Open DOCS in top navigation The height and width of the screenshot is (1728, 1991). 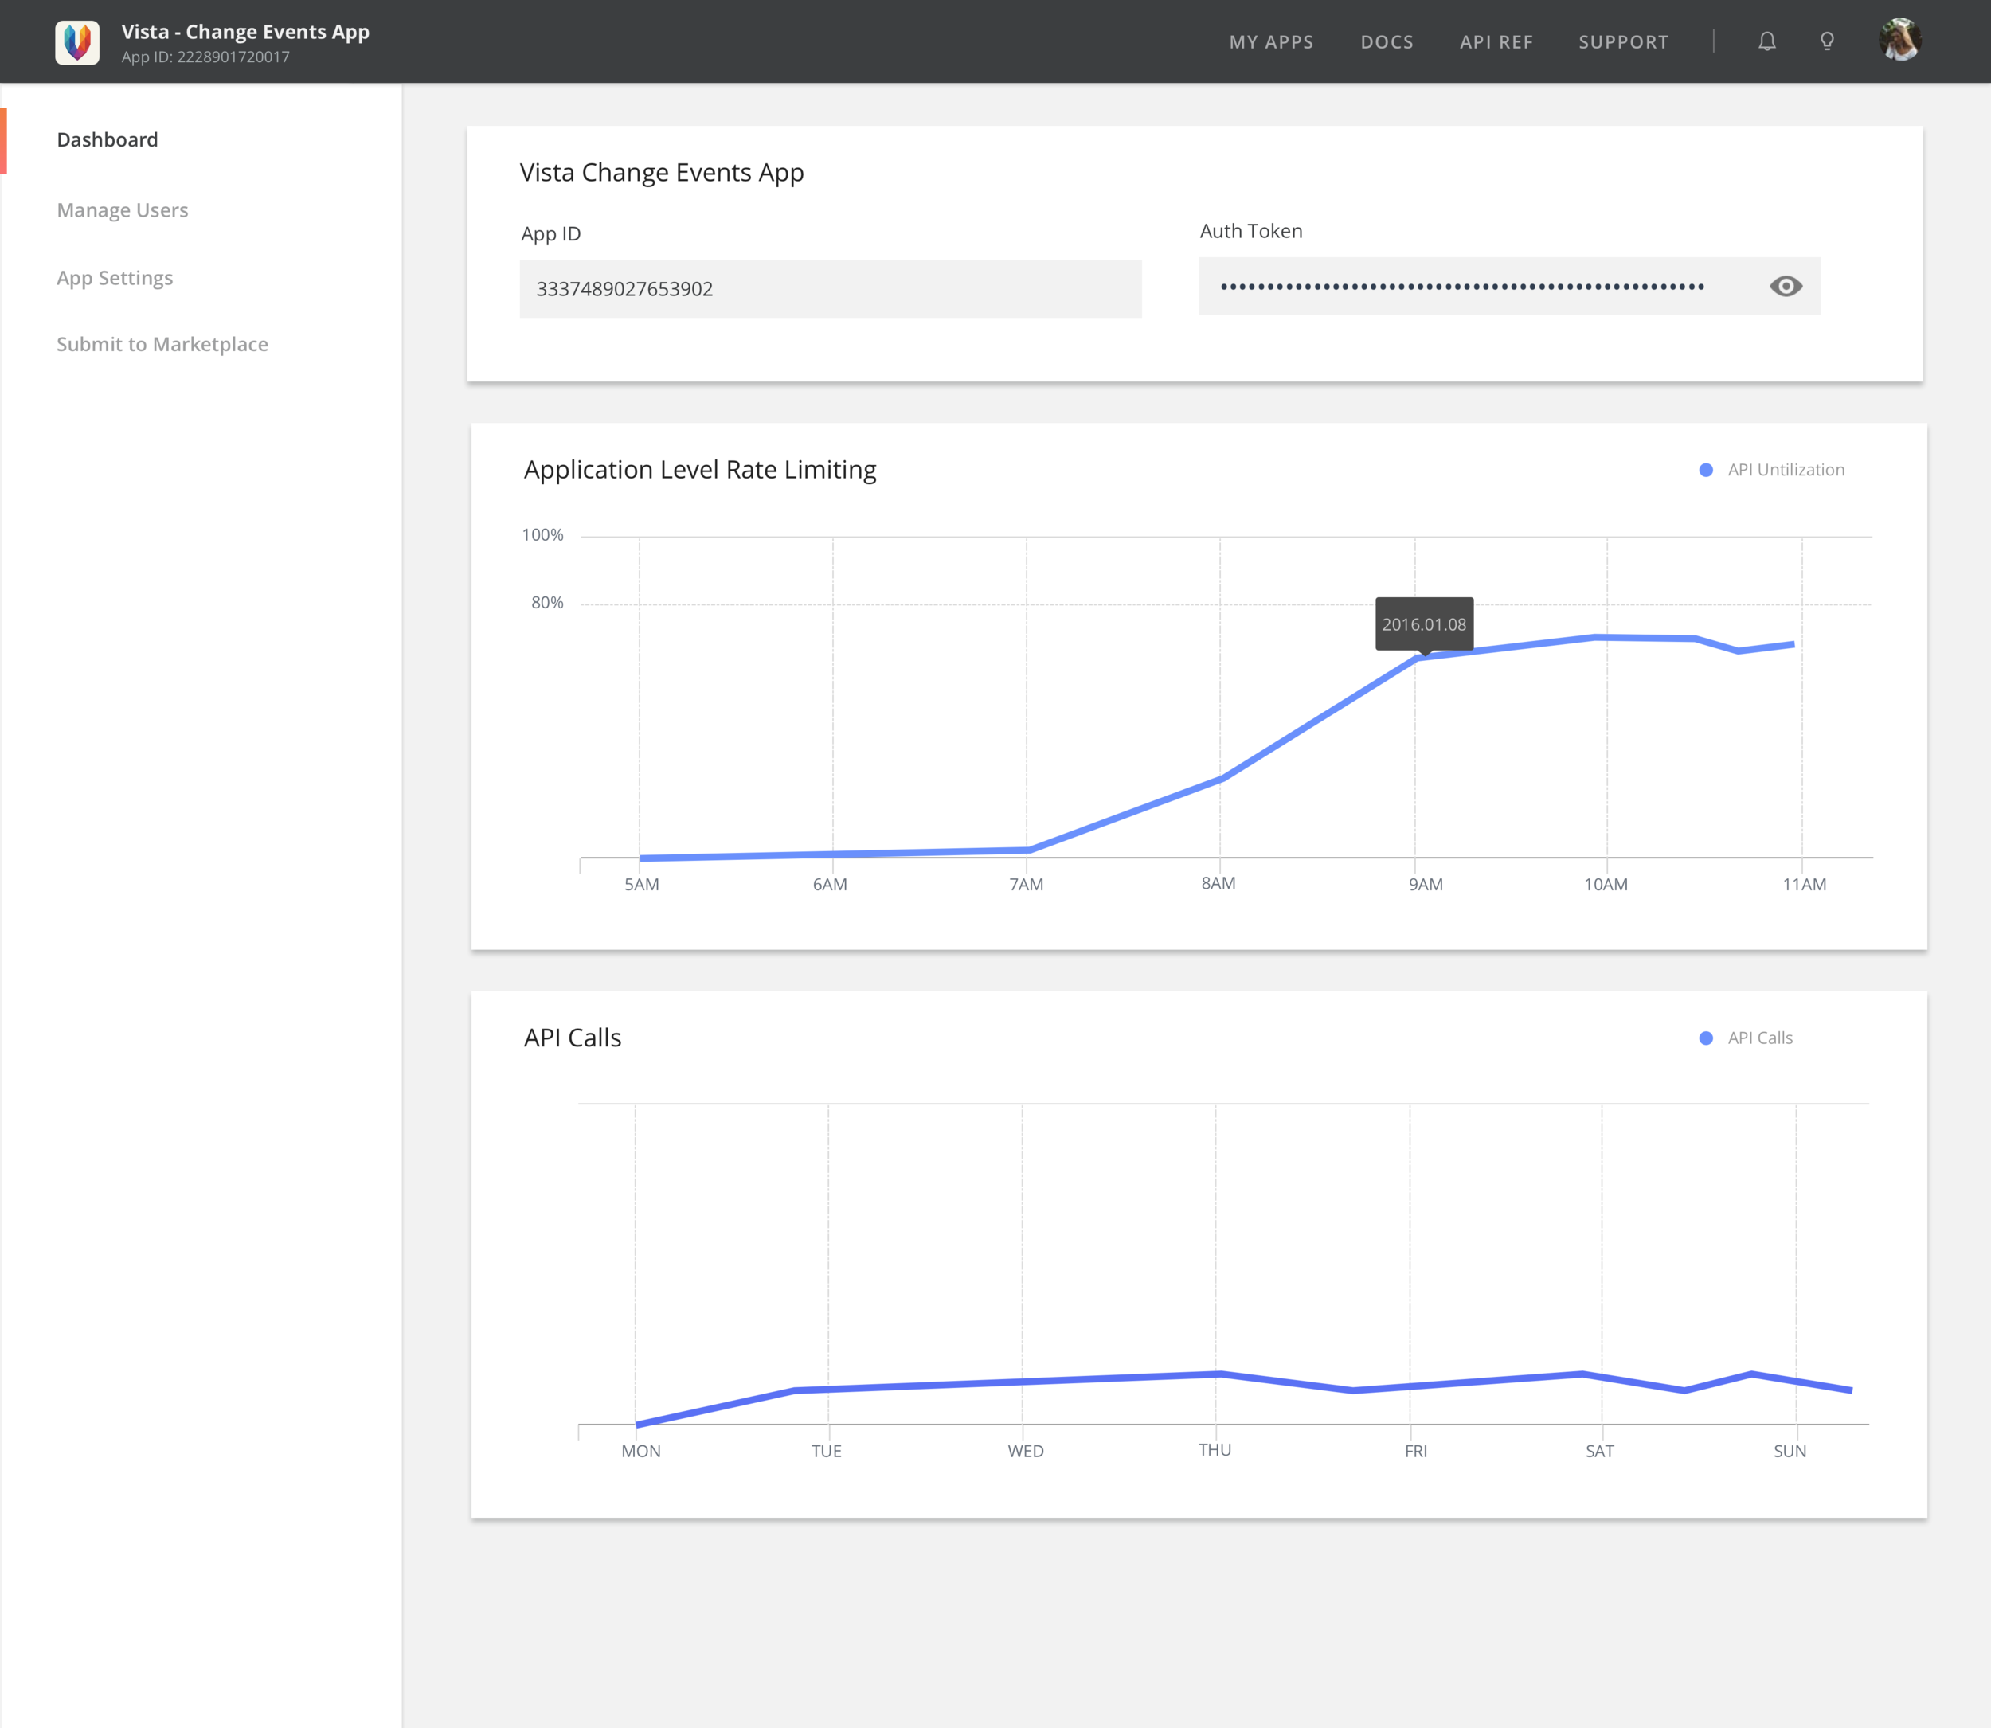tap(1387, 42)
